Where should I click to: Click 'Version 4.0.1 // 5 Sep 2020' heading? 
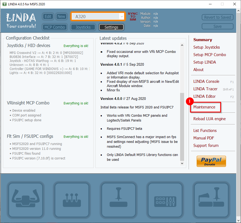tap(122, 65)
